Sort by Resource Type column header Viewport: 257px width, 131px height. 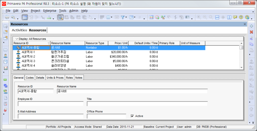97,43
